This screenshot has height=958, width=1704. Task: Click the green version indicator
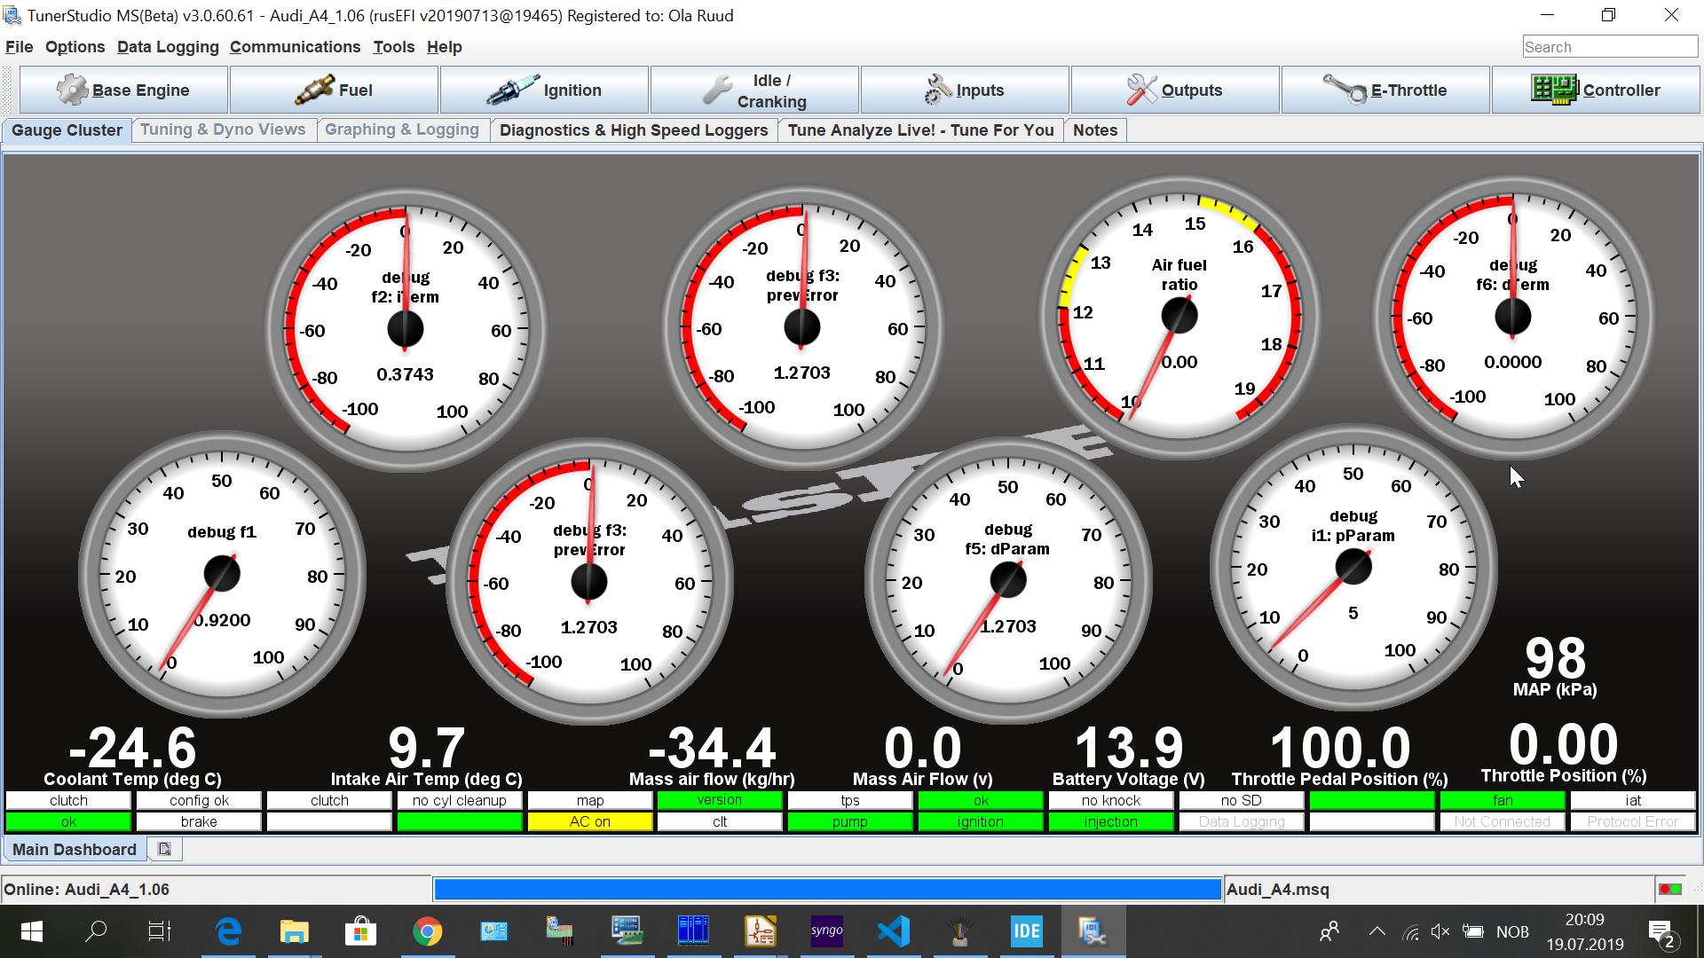pos(720,800)
